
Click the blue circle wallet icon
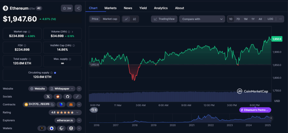tap(52, 128)
